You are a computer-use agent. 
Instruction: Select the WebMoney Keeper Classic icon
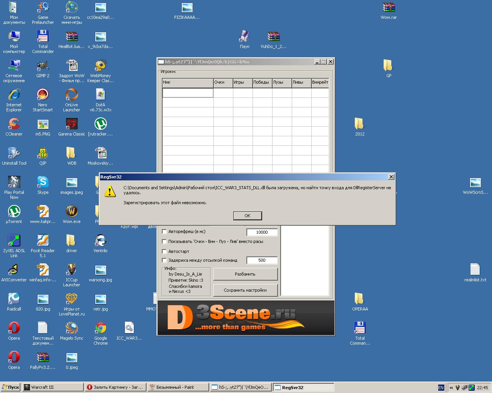point(100,71)
